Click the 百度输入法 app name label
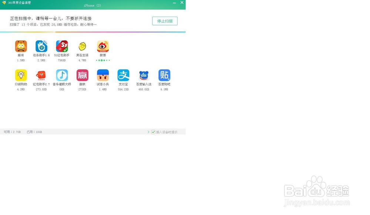370x215 pixels. [x=144, y=84]
